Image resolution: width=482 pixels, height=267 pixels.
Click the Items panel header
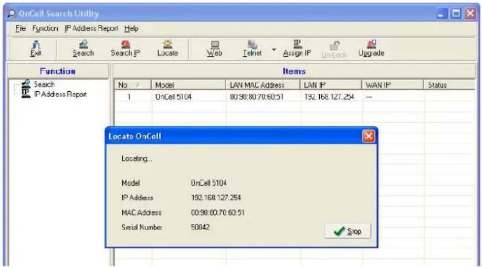tap(294, 71)
